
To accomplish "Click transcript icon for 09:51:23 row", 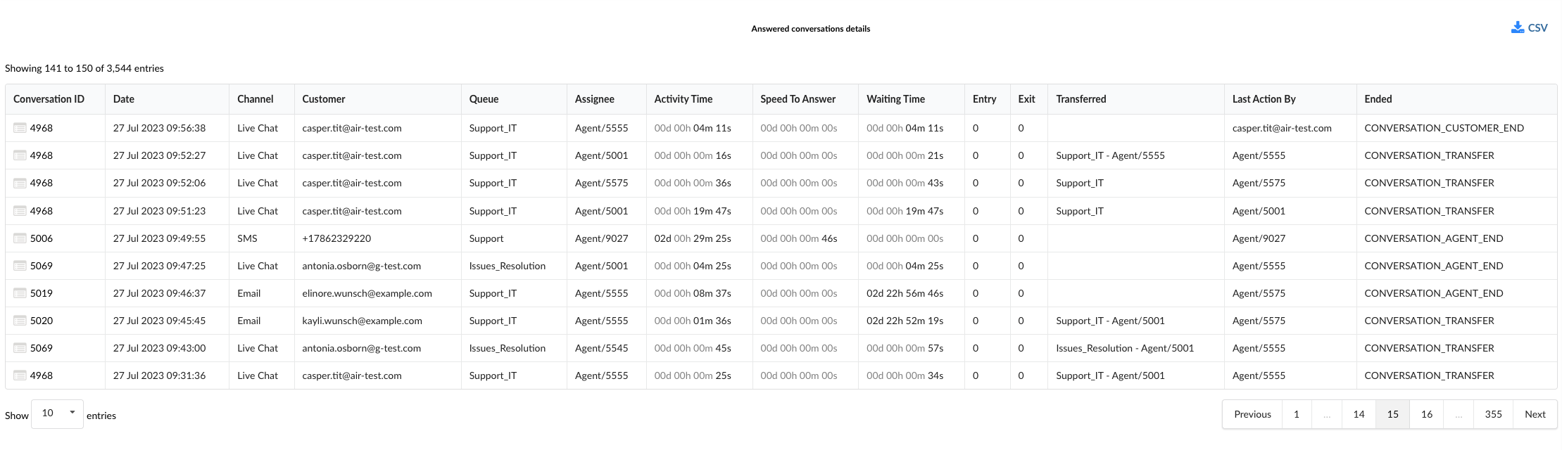I will (20, 211).
